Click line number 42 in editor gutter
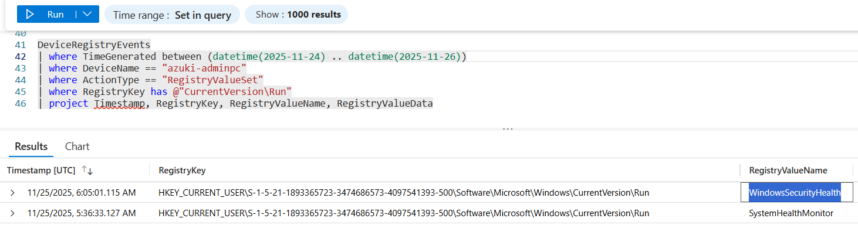Image resolution: width=858 pixels, height=225 pixels. pos(21,56)
